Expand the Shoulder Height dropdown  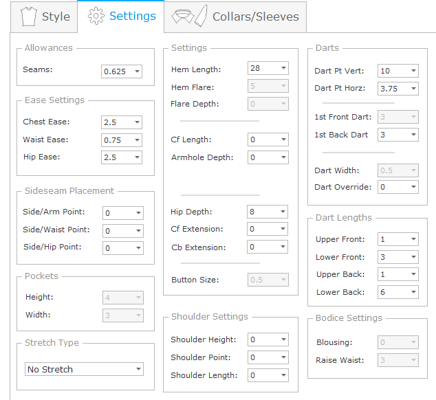[x=283, y=340]
